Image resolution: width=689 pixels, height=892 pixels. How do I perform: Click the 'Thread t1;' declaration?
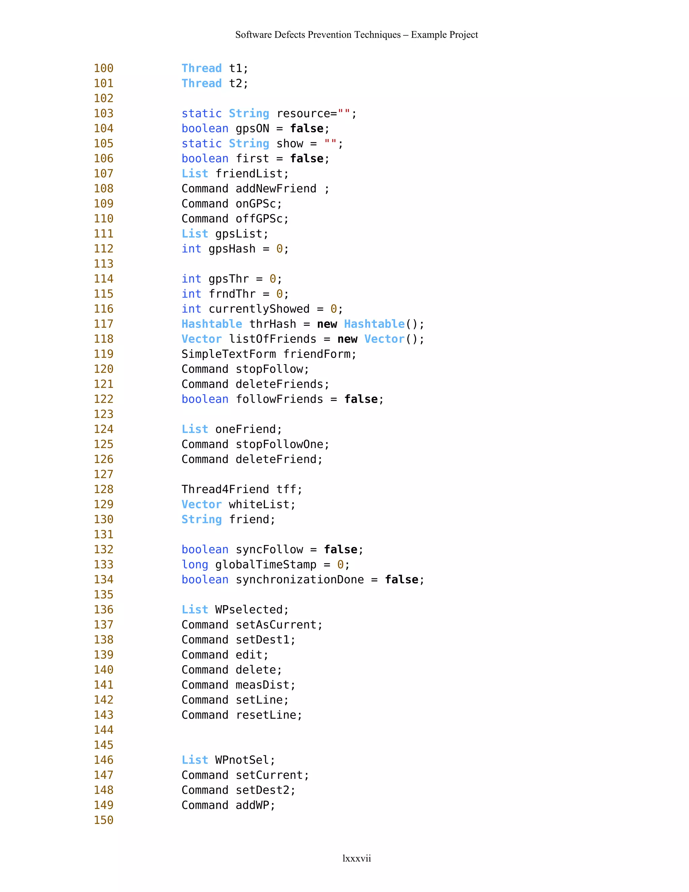coord(215,68)
